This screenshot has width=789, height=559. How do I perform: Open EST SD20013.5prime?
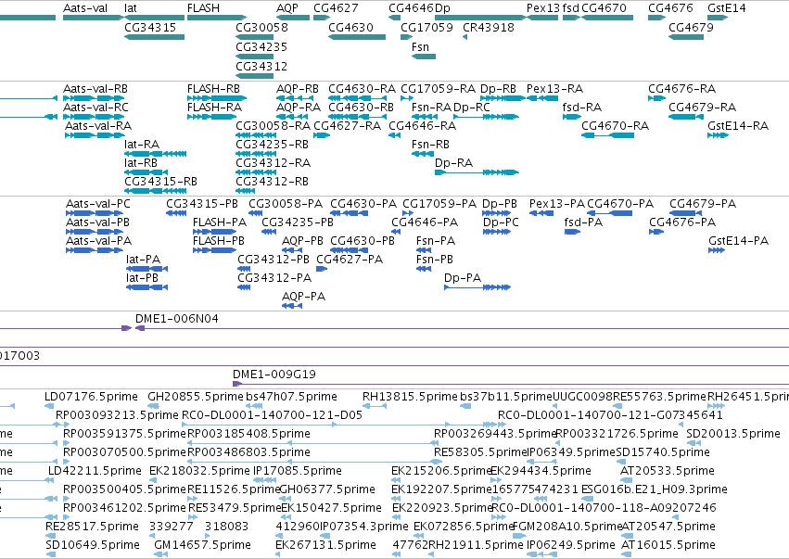click(733, 434)
